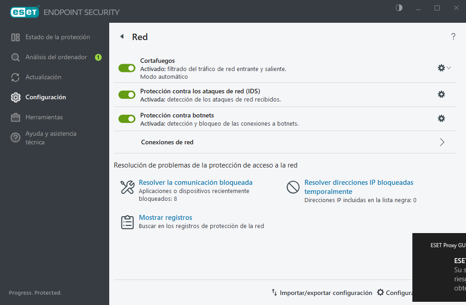Click the clipboard icon for Mostrar registros
Image resolution: width=466 pixels, height=305 pixels.
click(127, 222)
